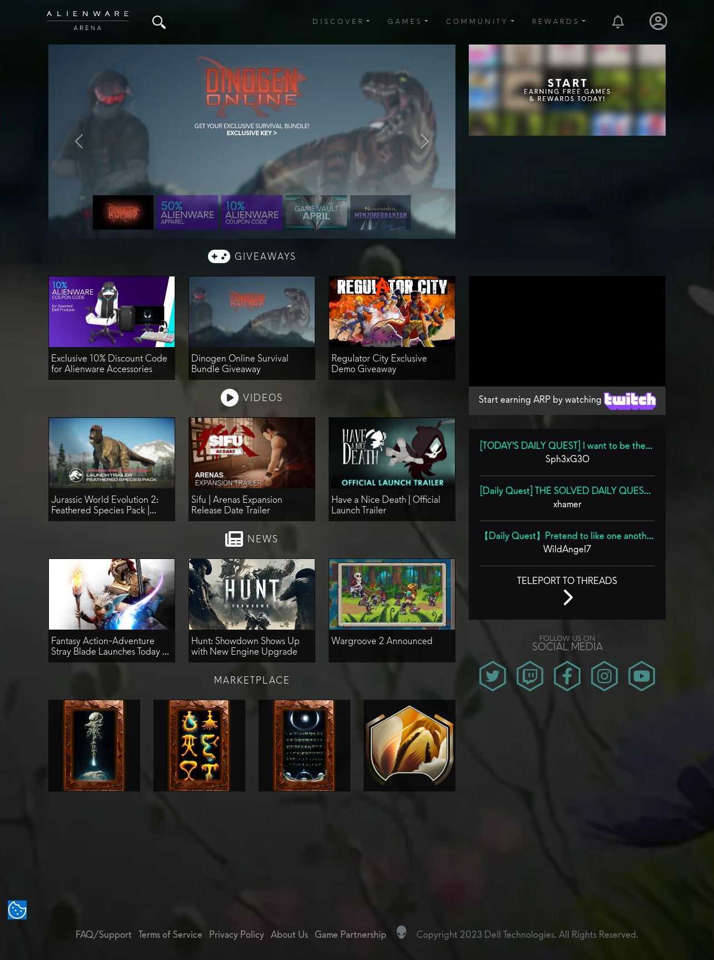Read Stray Blade Launches Today news

click(112, 611)
